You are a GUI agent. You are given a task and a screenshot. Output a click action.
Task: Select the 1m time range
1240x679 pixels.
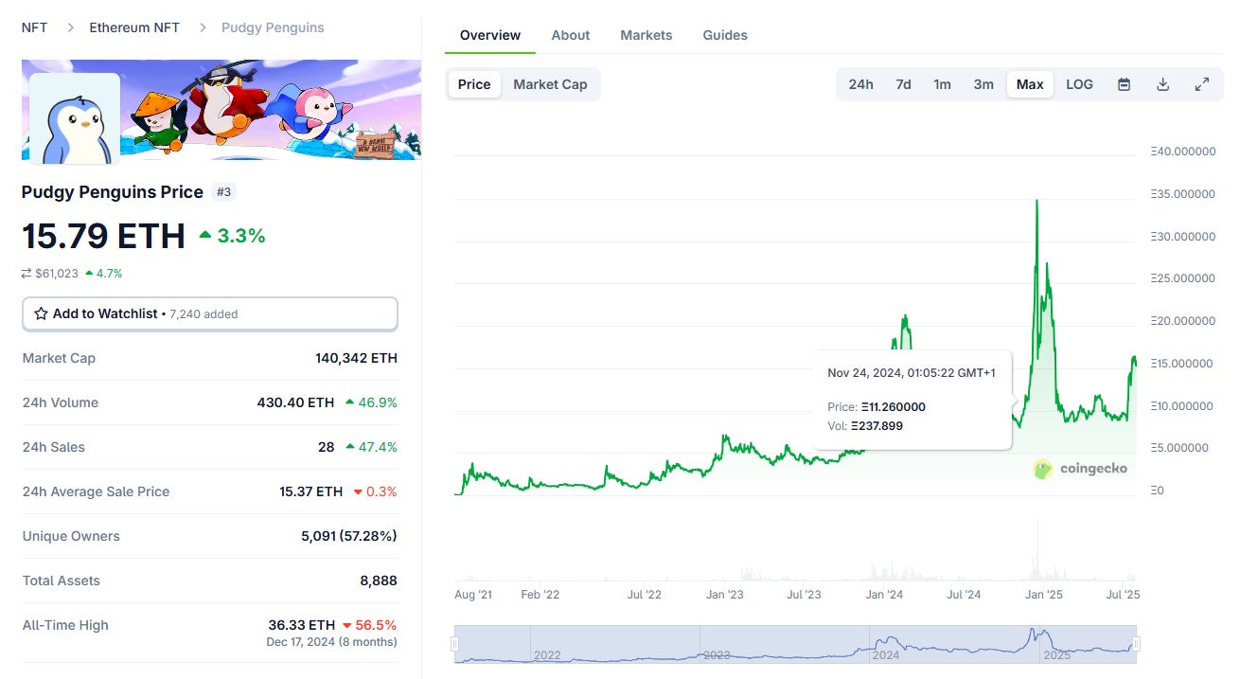(943, 84)
